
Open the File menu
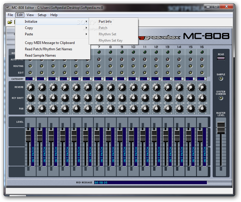[x=10, y=15]
